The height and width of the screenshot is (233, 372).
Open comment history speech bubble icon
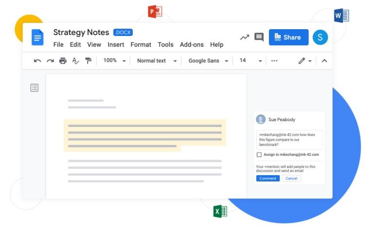pyautogui.click(x=259, y=37)
